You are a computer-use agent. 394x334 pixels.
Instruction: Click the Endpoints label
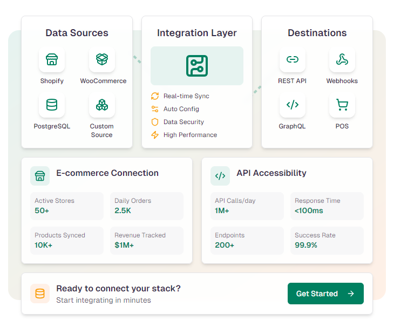[x=230, y=235]
